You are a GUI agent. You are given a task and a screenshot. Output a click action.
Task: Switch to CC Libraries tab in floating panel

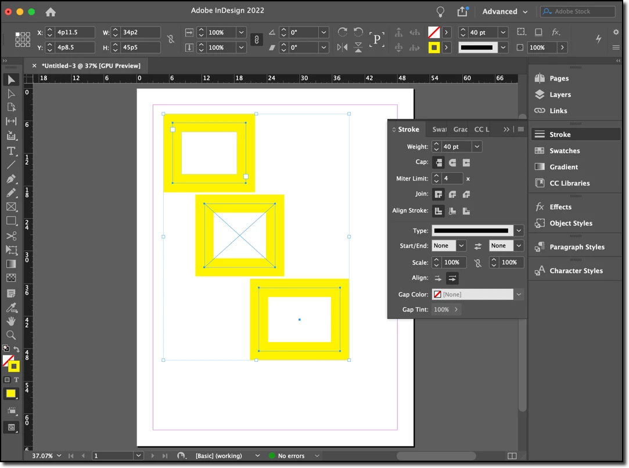(x=481, y=129)
